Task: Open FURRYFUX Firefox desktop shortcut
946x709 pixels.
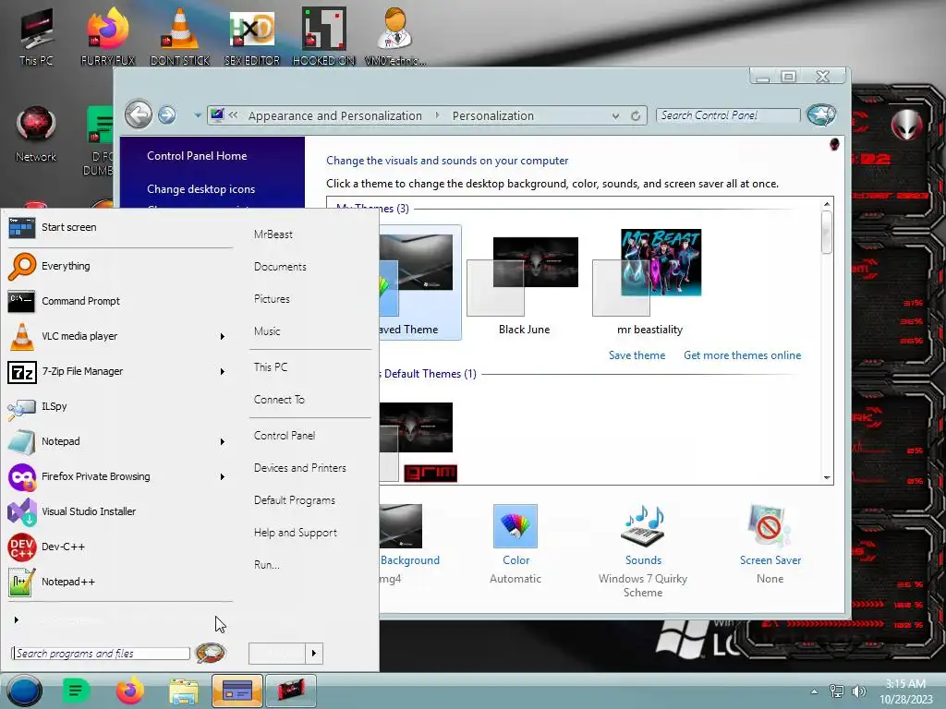Action: tap(108, 37)
